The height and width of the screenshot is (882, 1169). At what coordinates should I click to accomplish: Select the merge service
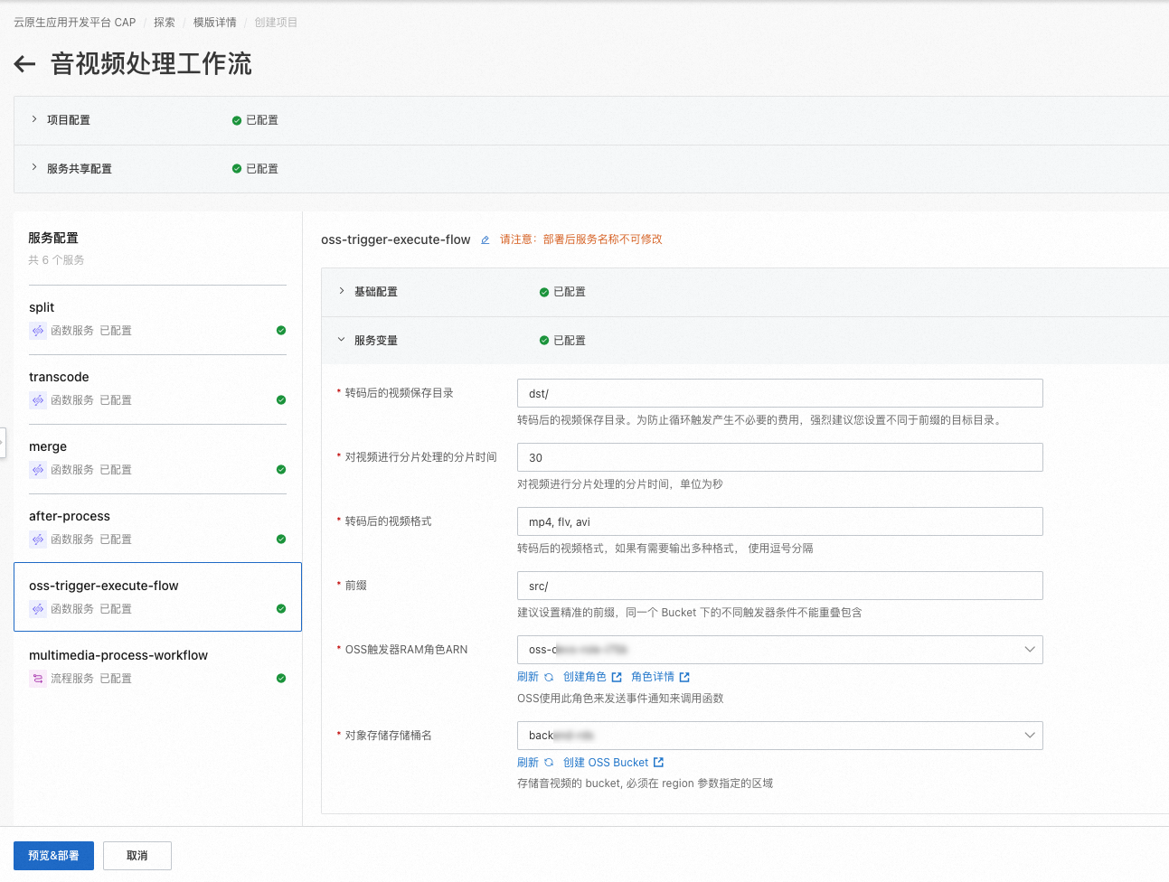point(157,458)
